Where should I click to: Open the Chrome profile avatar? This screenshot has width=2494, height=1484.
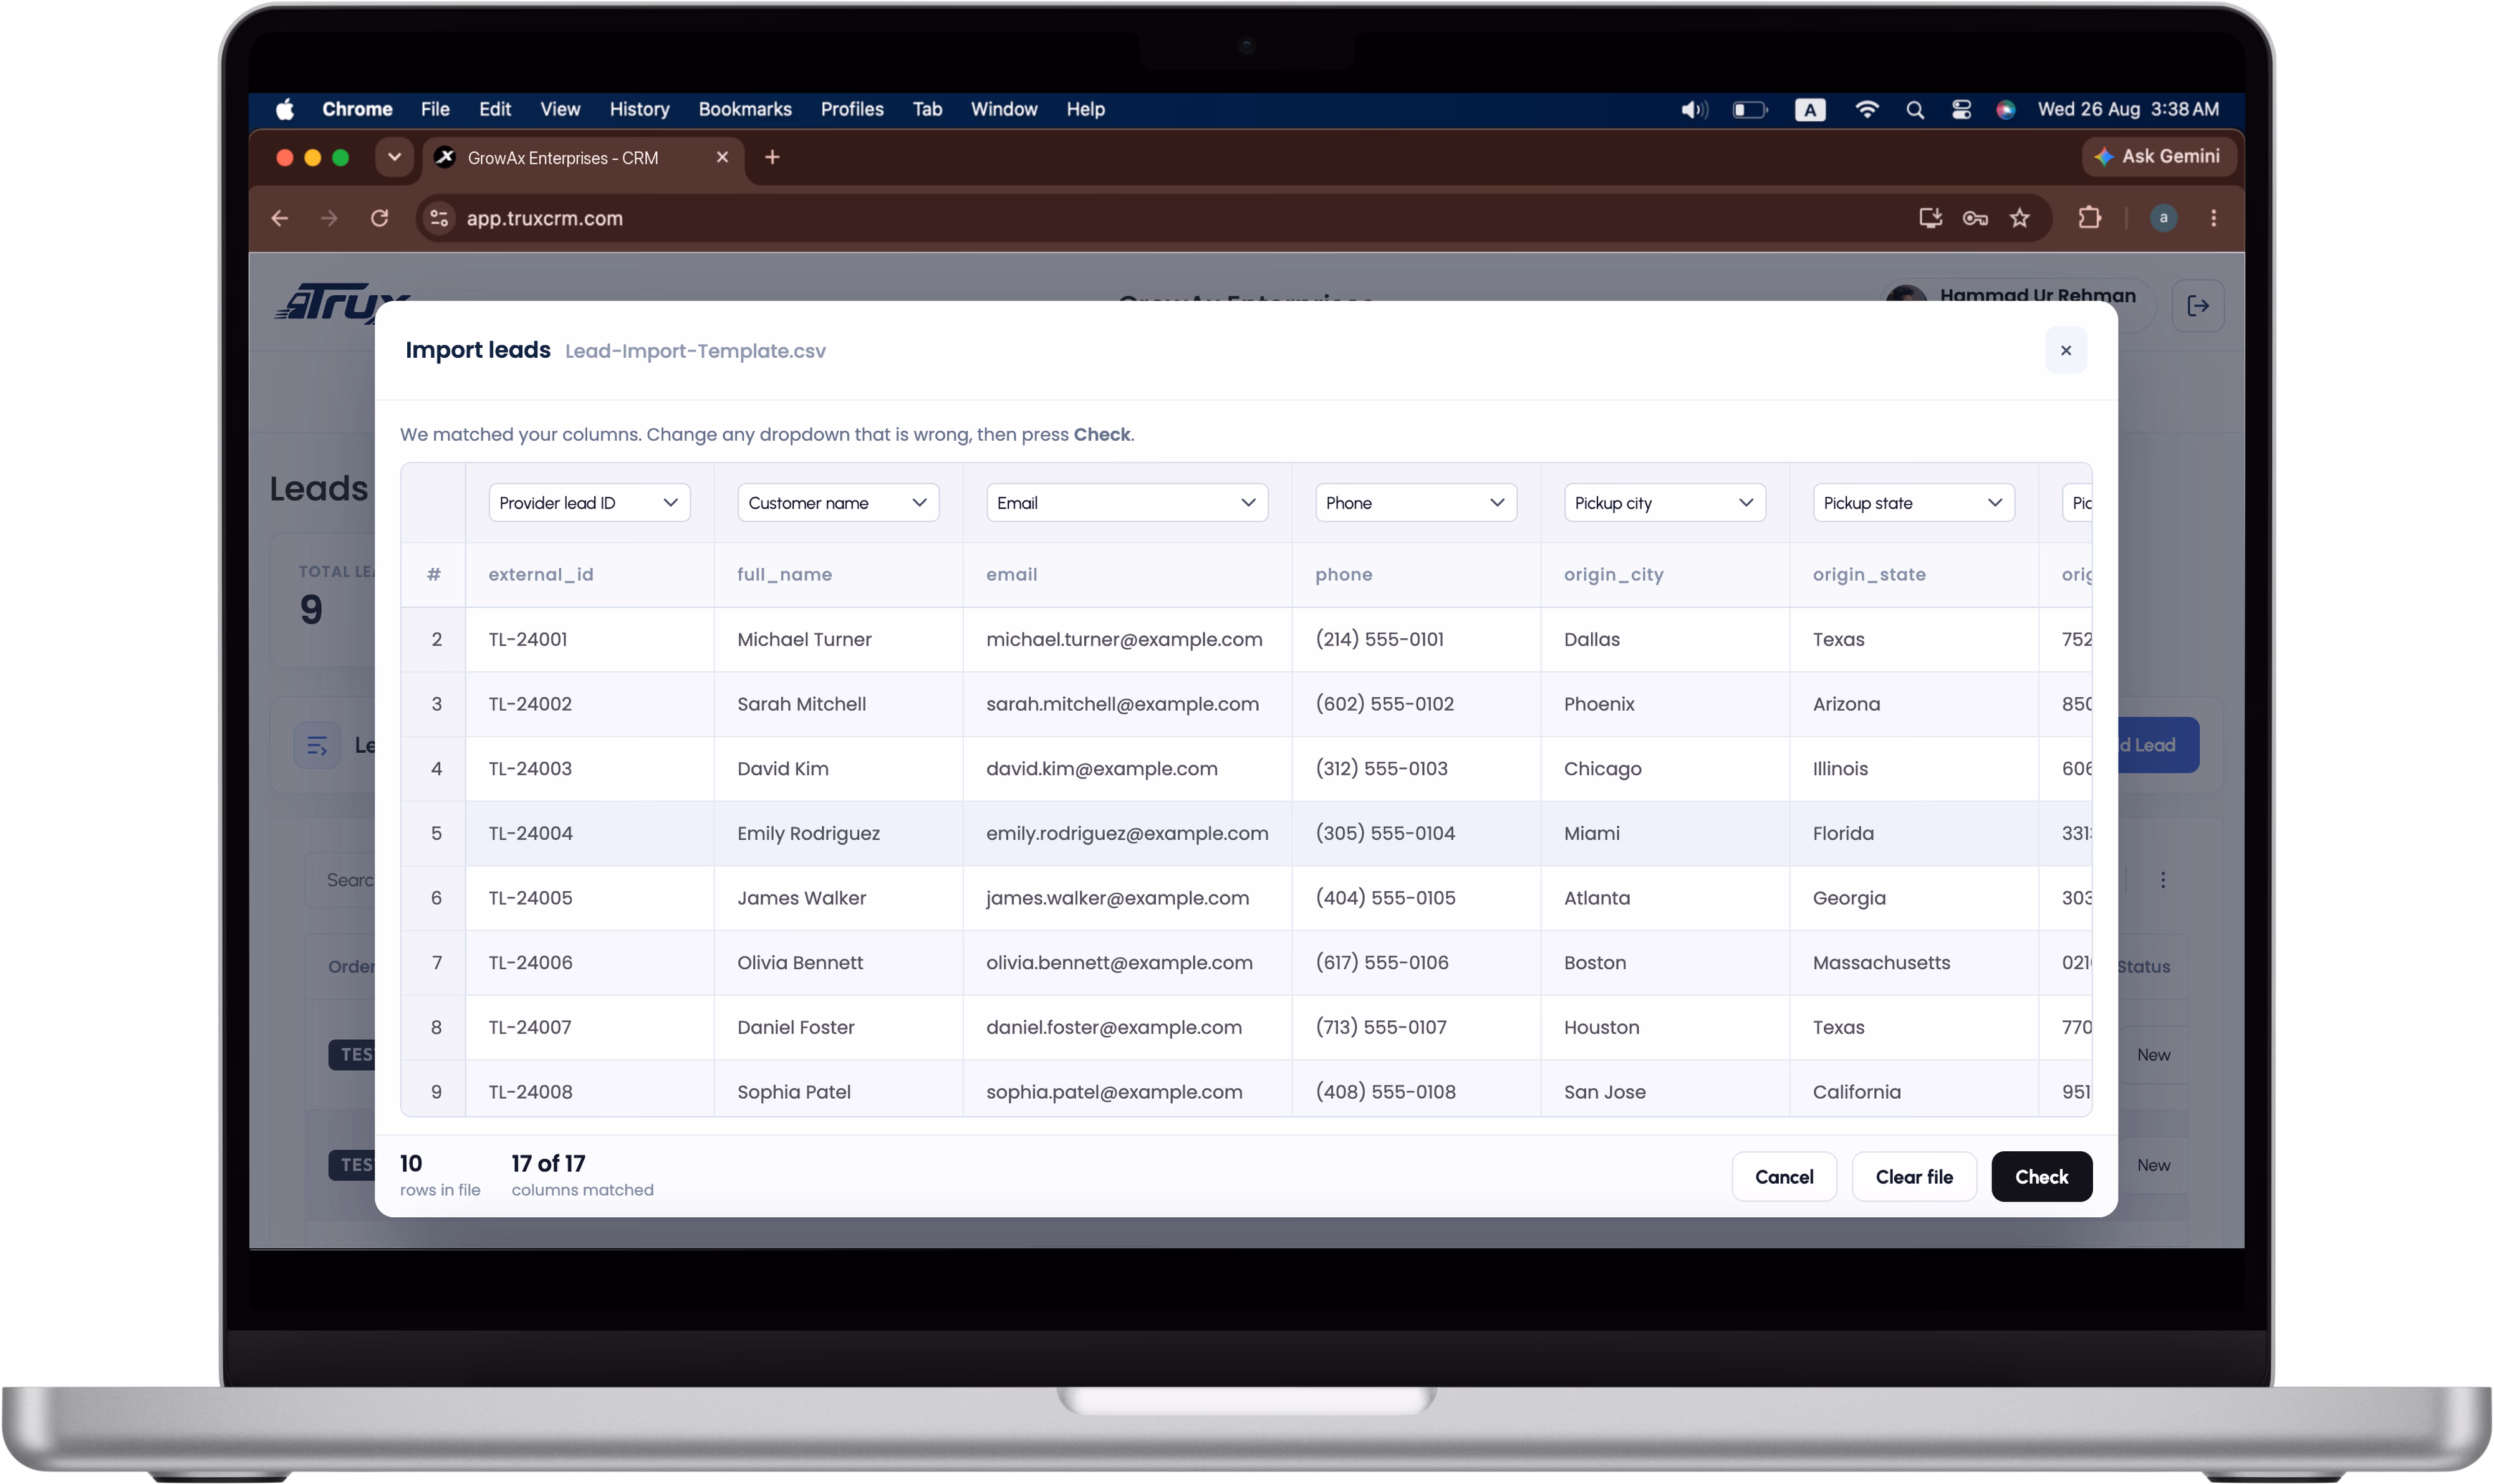(x=2164, y=218)
